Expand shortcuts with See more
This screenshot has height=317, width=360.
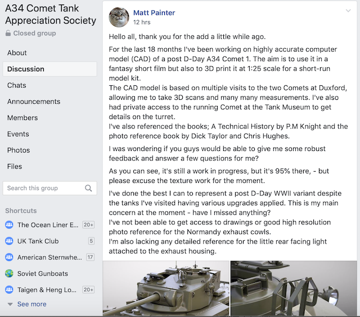[31, 304]
